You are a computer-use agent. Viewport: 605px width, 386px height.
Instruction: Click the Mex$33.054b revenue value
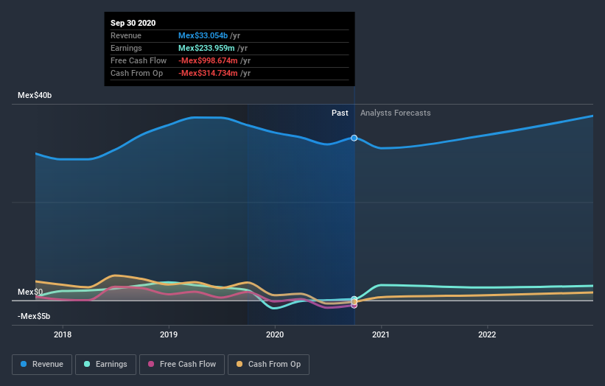pyautogui.click(x=203, y=35)
